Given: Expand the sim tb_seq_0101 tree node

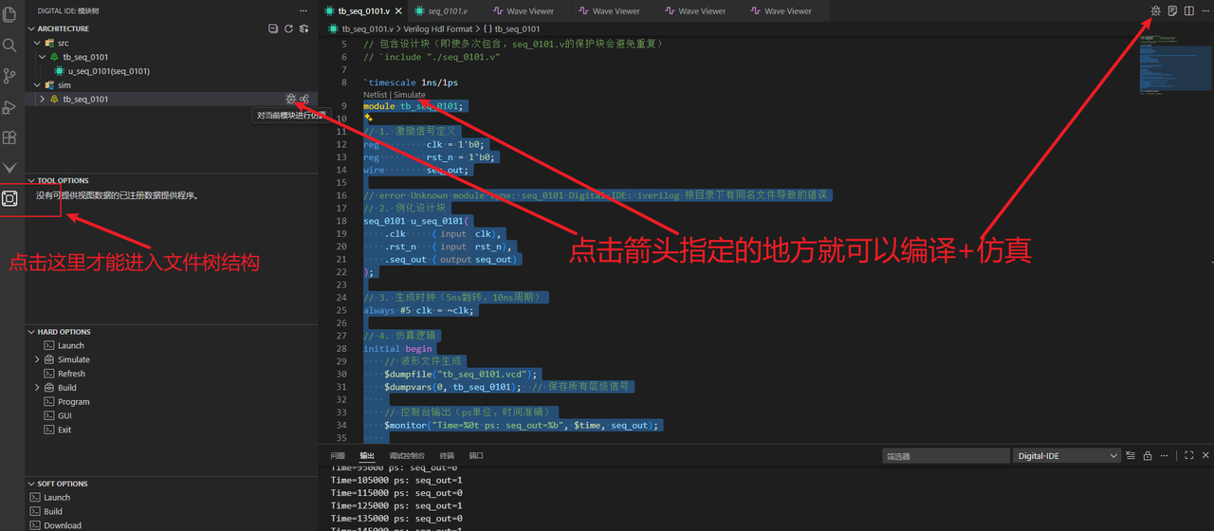Looking at the screenshot, I should tap(42, 99).
